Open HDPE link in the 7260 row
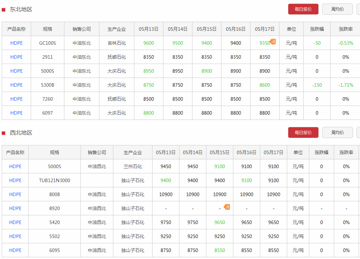The height and width of the screenshot is (259, 360). pos(16,99)
